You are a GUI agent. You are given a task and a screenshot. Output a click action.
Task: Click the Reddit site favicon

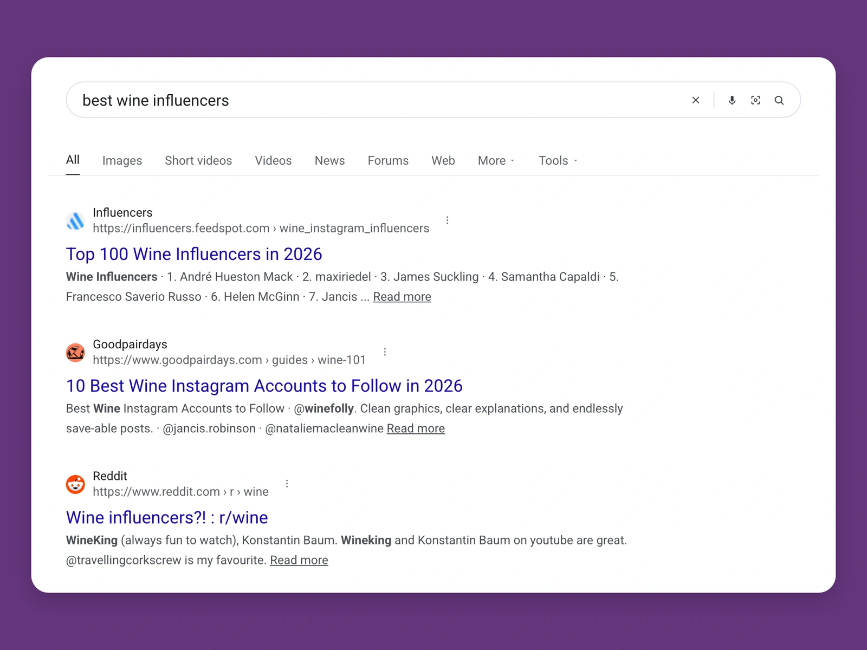pos(75,484)
